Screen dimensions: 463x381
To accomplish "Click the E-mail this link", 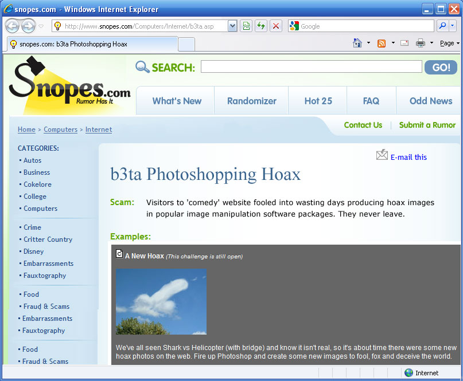I will pos(408,157).
